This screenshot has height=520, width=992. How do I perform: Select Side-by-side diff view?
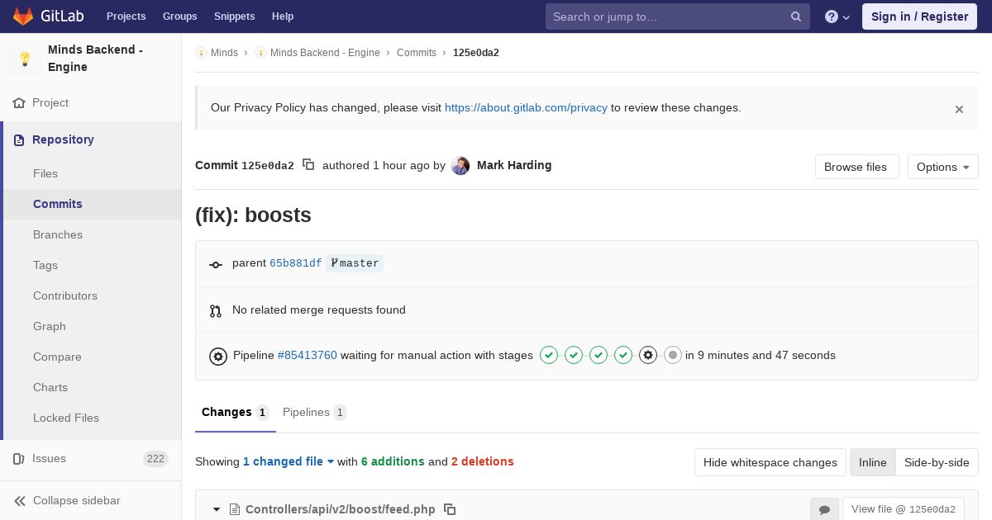coord(937,462)
